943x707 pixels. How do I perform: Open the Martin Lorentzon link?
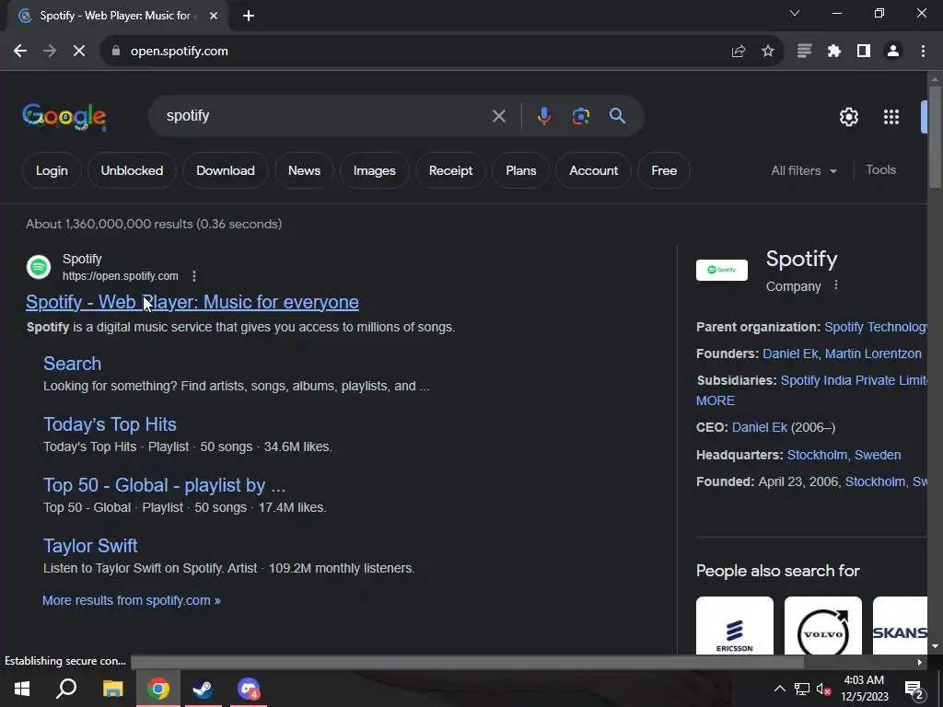tap(873, 354)
